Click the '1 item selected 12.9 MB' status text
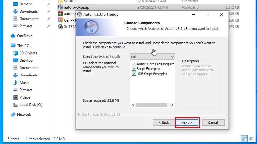 coord(45,139)
